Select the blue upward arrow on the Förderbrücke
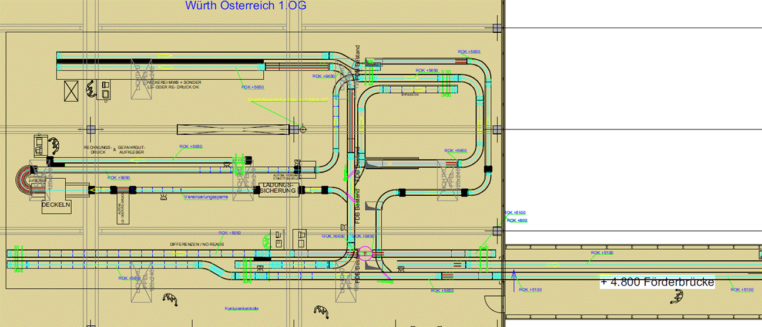 point(514,280)
